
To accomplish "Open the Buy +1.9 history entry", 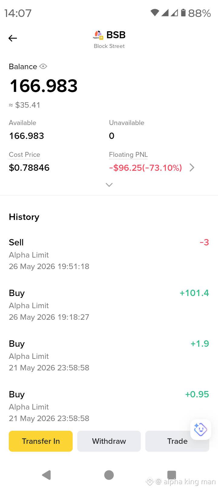I will click(x=109, y=356).
